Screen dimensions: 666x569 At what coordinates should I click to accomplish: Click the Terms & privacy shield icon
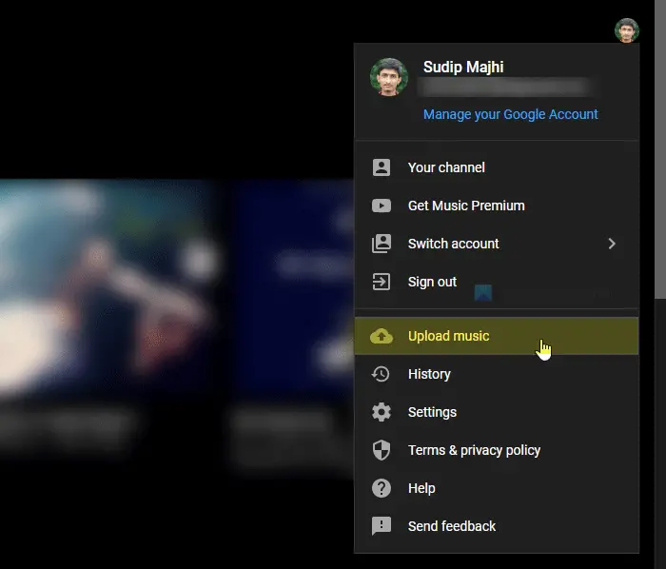point(382,450)
